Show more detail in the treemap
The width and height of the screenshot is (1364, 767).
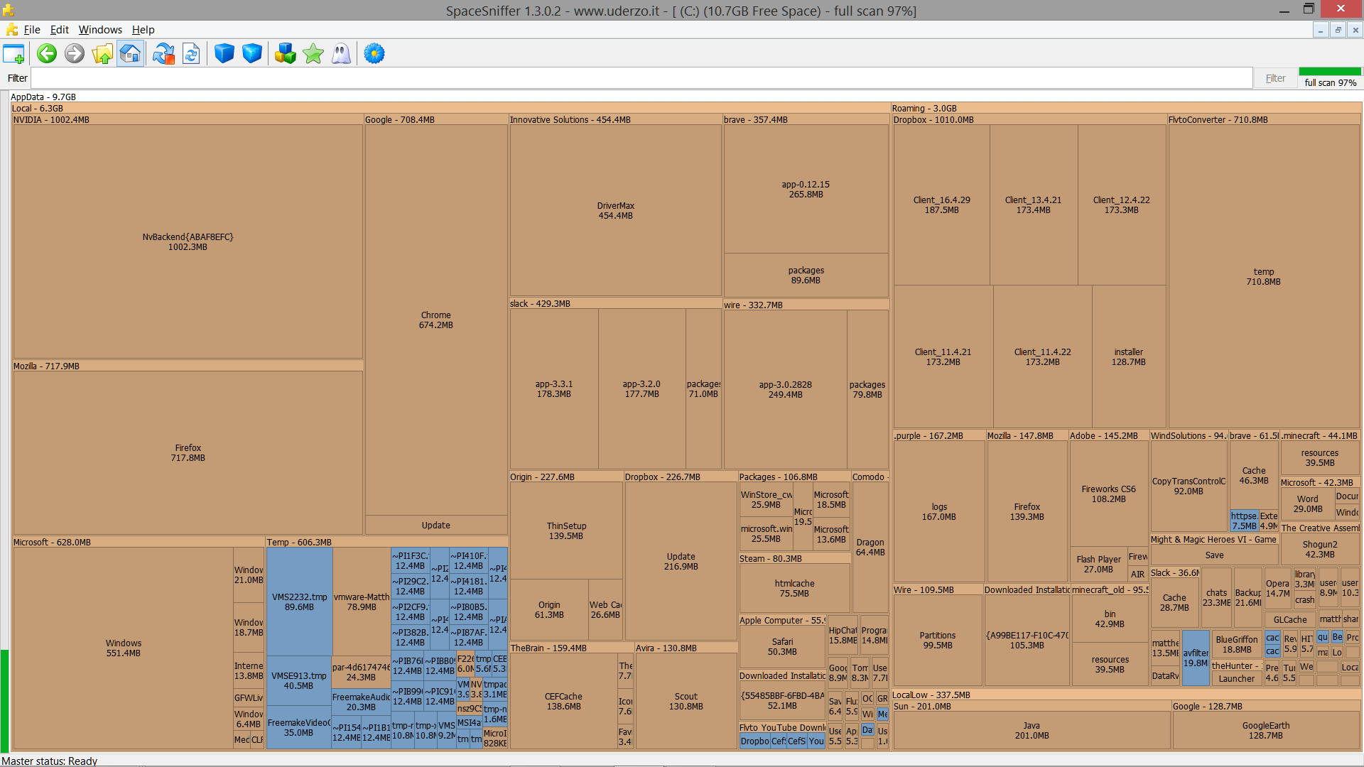tap(251, 54)
